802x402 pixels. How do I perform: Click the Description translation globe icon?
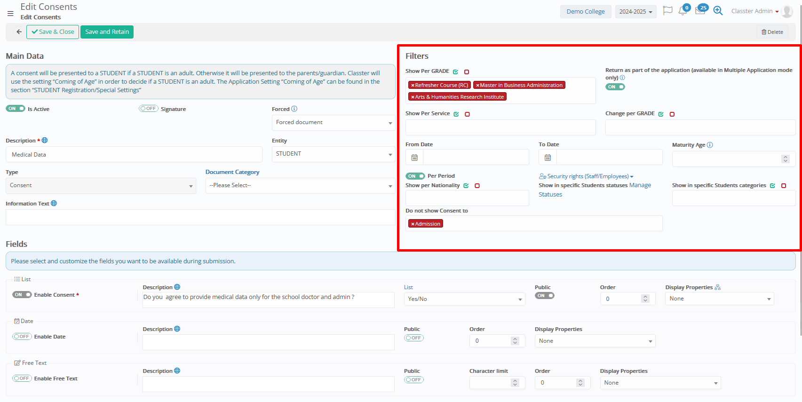click(x=45, y=141)
